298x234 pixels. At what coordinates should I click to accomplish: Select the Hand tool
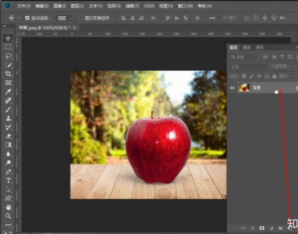8,208
